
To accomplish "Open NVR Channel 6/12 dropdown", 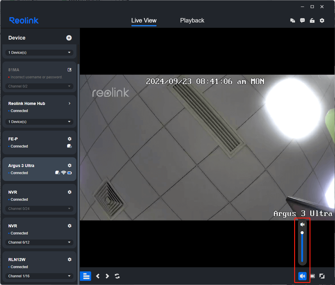I will (x=39, y=242).
